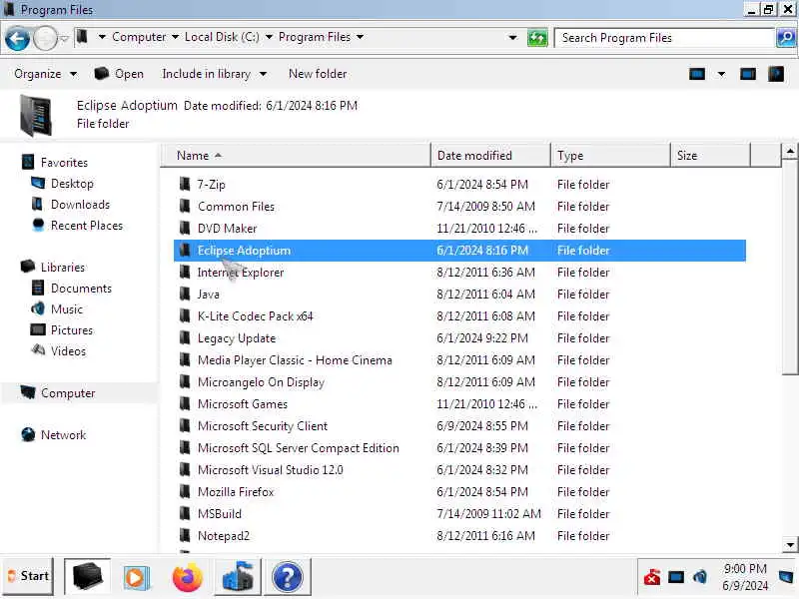Select Favorites in the navigation pane
799x599 pixels.
[55, 163]
